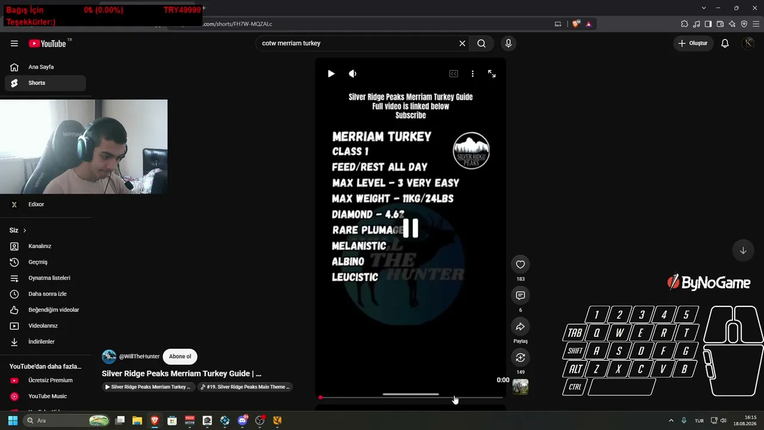Open the comments on the Short
The width and height of the screenshot is (764, 430).
click(x=520, y=296)
